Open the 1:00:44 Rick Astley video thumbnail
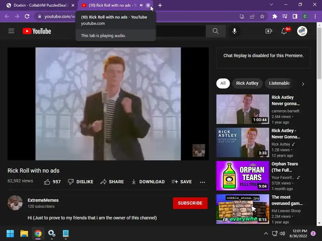This screenshot has width=322, height=241. click(x=243, y=109)
